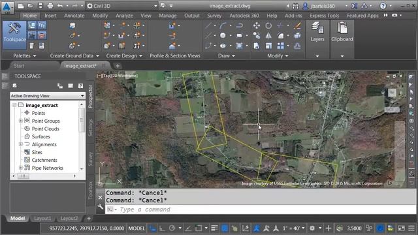Viewport: 418px width, 235px height.
Task: Click the Profile & Section Views panel label
Action: [175, 55]
